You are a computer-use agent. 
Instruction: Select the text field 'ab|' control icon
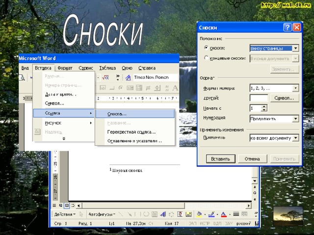click(x=103, y=88)
